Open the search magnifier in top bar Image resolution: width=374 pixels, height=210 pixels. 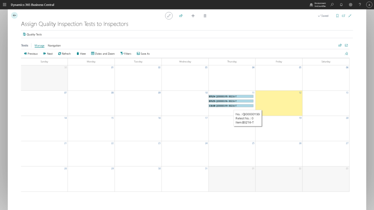[x=332, y=5]
